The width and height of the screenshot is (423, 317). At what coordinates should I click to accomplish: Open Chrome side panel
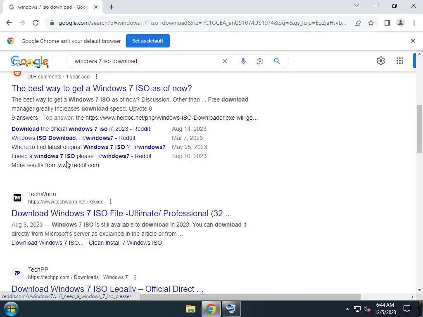coord(387,23)
